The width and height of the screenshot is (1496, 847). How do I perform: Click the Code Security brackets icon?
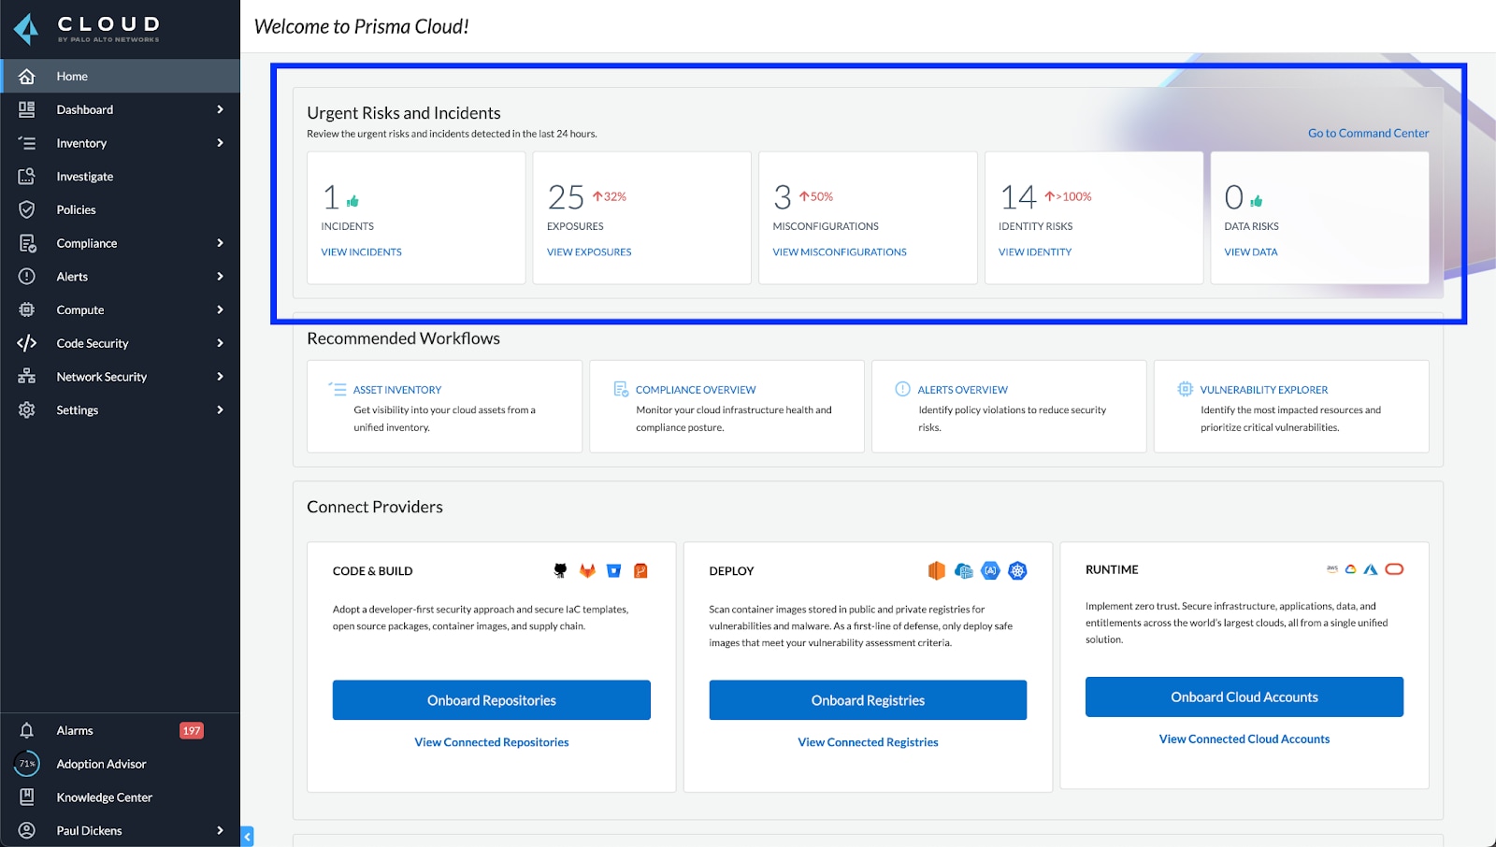coord(27,343)
